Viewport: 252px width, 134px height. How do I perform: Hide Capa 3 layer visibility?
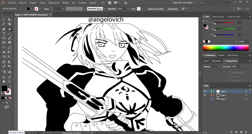tap(205, 91)
